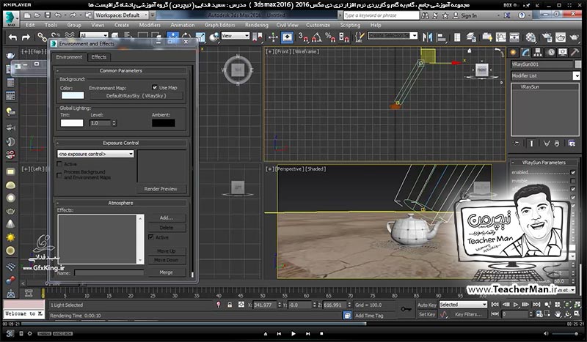Collapse the VRaySun Parameters rollout

[544, 163]
